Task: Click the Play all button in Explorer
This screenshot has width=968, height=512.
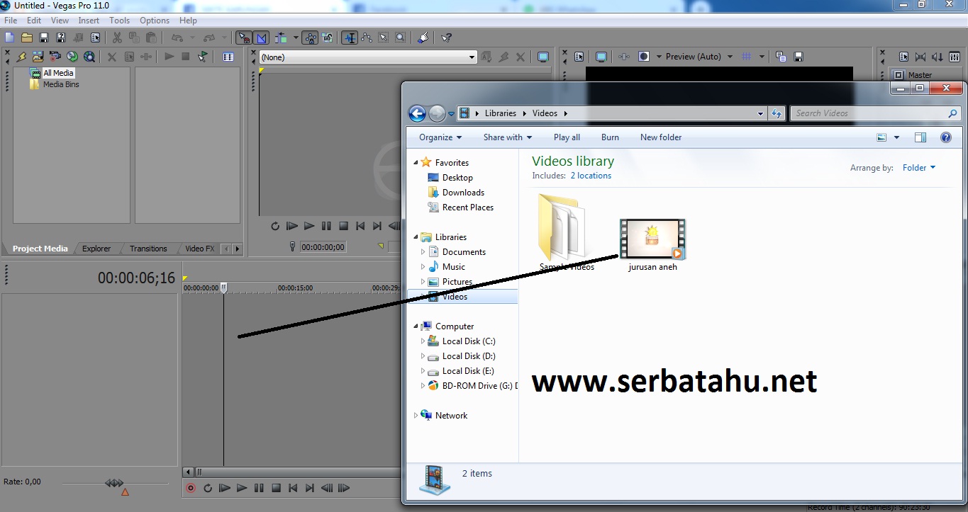Action: (x=567, y=137)
